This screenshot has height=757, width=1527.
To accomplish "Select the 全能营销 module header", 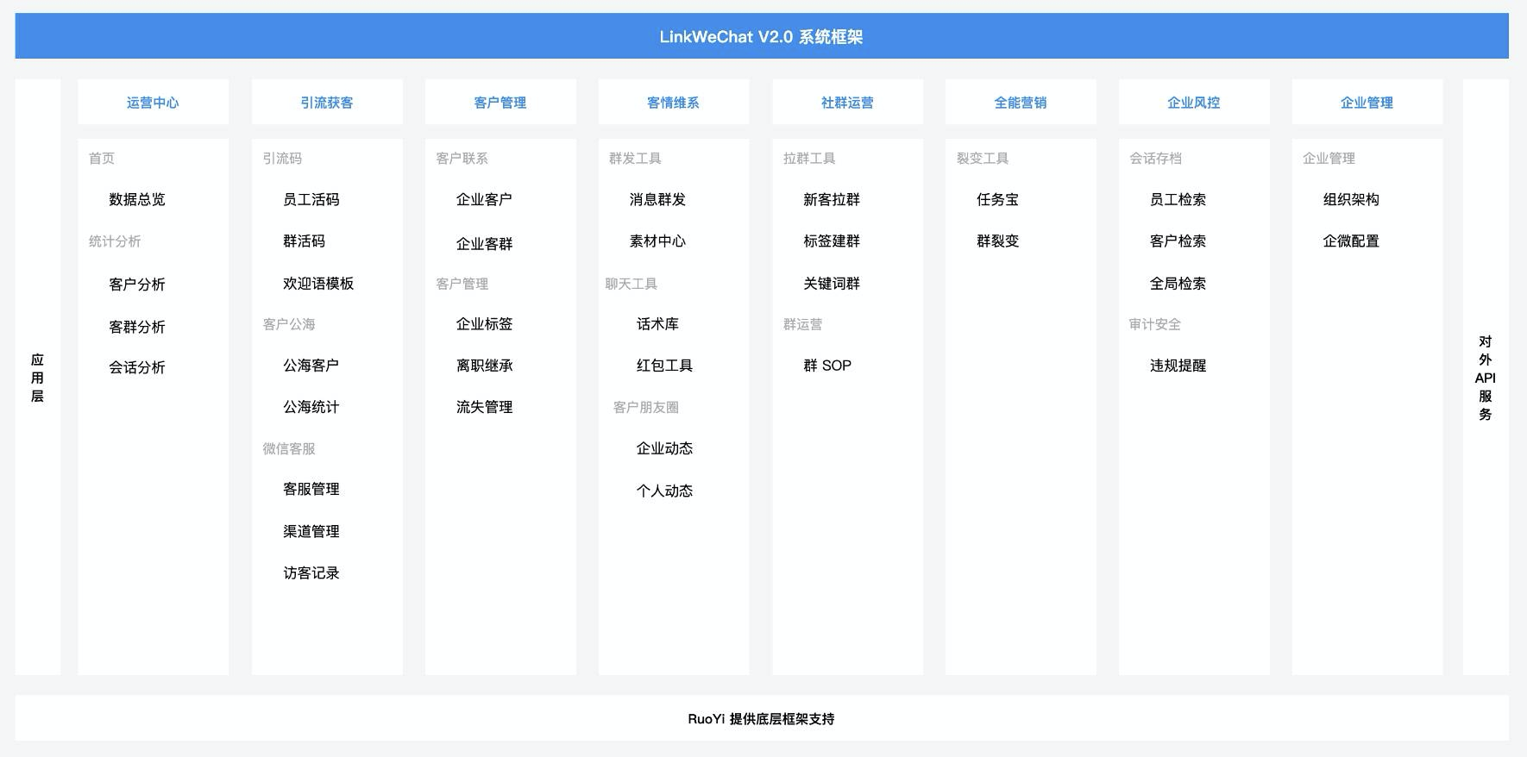I will click(1021, 103).
